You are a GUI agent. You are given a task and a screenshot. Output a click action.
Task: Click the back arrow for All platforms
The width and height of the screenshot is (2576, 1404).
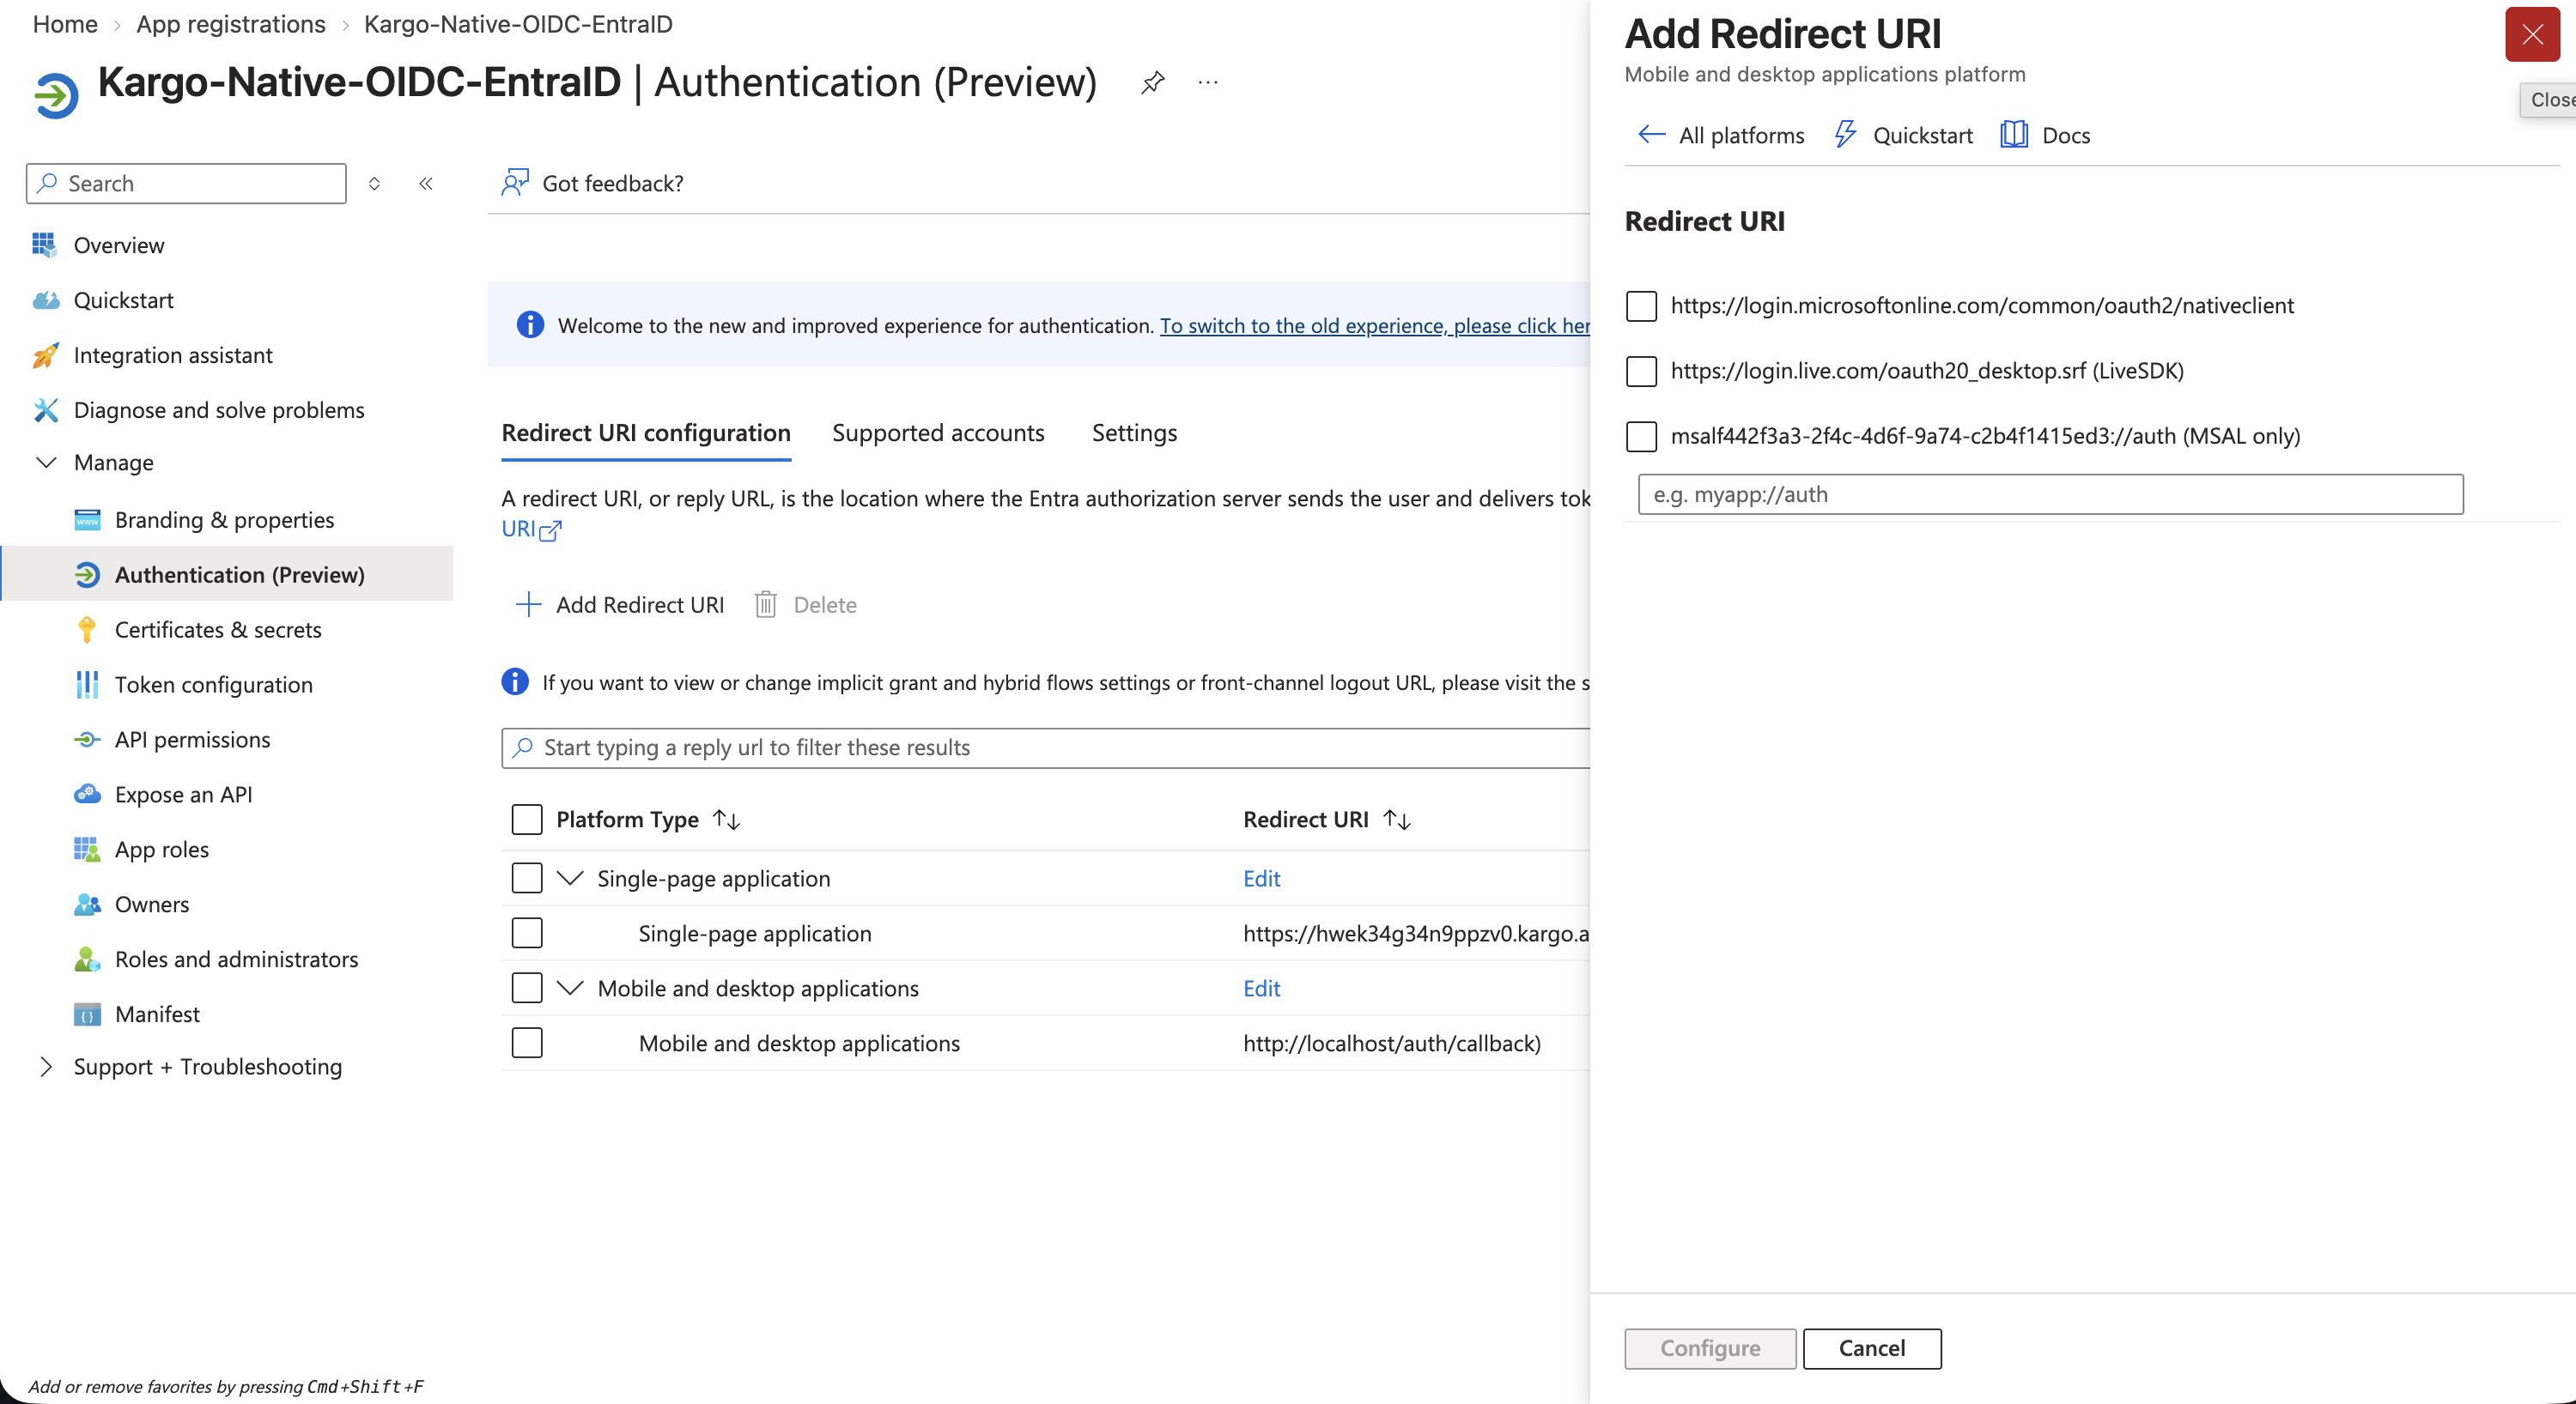(1651, 134)
